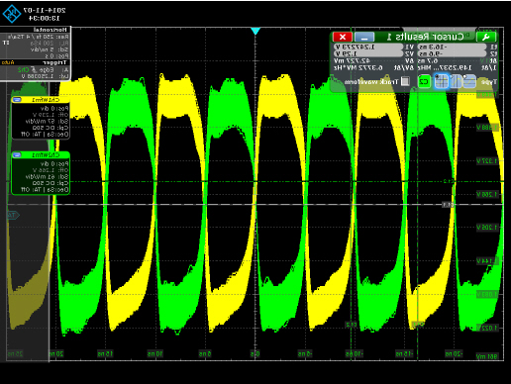Click the C1.2 label on green horizontal cursor

[448, 181]
